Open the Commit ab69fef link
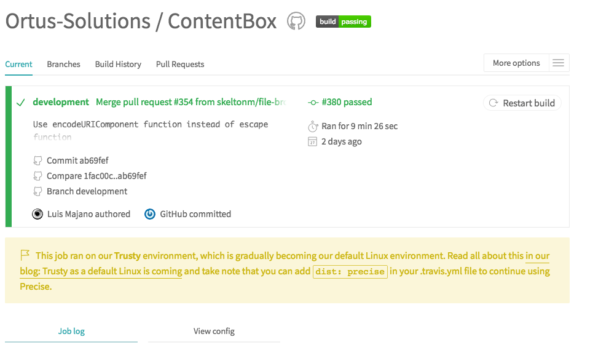This screenshot has height=350, width=601. (x=77, y=161)
